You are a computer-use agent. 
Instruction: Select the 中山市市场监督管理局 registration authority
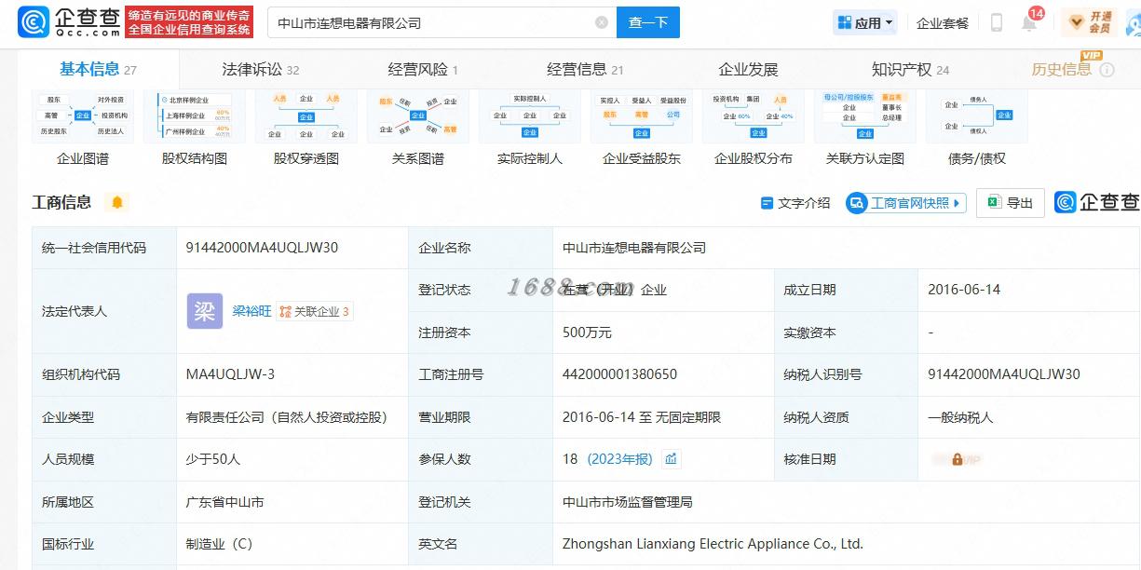click(x=627, y=502)
